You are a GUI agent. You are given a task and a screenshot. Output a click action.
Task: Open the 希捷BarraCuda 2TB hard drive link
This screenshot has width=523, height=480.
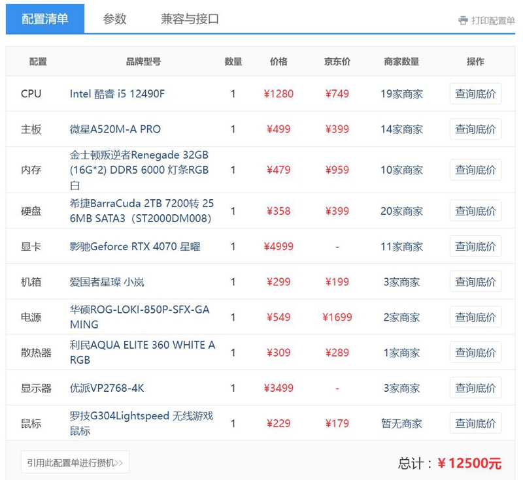[142, 211]
